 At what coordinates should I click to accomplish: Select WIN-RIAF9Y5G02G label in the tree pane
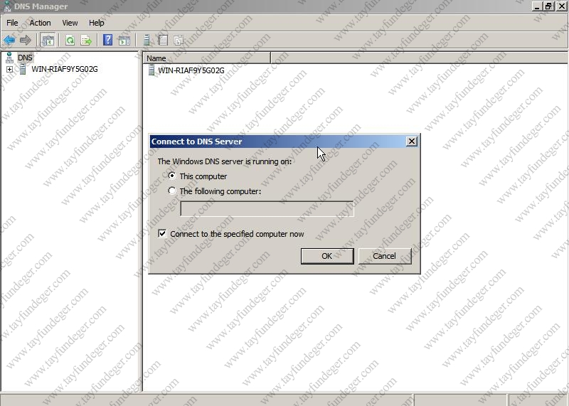click(65, 69)
